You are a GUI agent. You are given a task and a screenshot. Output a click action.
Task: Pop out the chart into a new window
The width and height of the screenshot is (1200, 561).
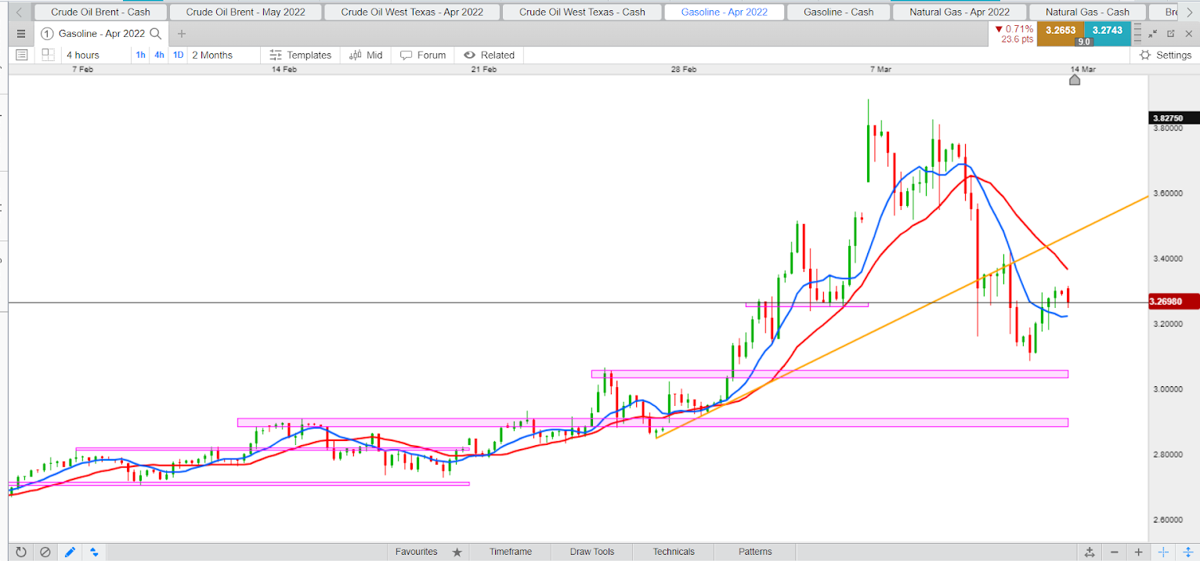(x=1171, y=34)
